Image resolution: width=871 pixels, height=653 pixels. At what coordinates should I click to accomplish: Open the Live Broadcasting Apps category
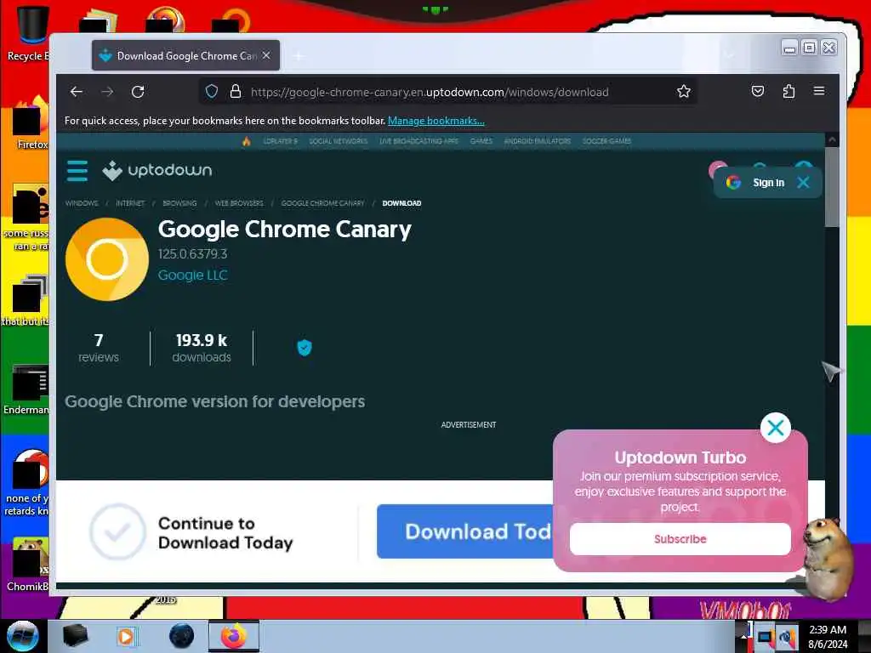coord(418,141)
